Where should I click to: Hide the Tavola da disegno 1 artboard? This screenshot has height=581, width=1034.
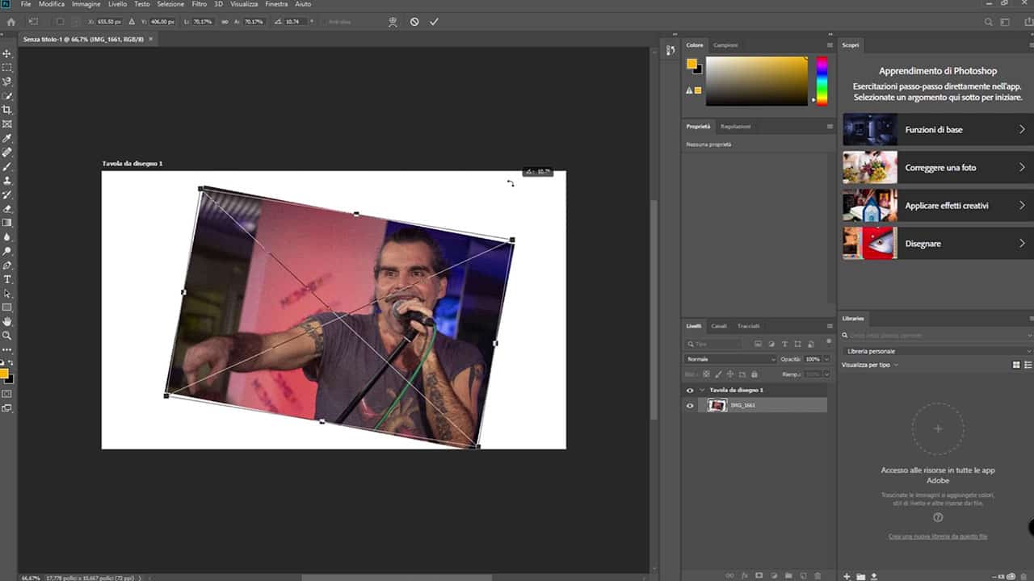tap(690, 391)
